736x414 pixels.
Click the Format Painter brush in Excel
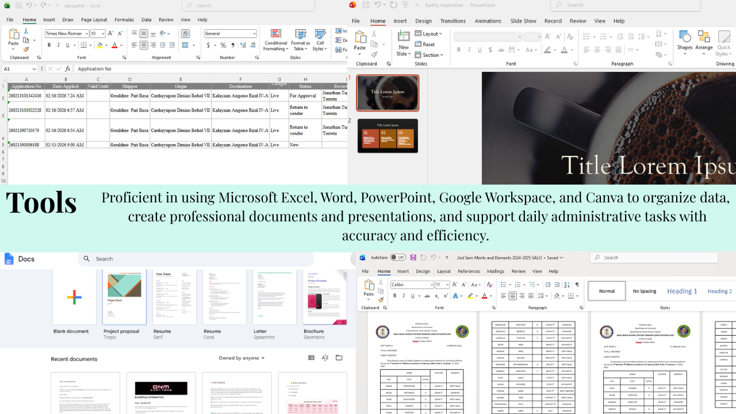click(x=26, y=49)
